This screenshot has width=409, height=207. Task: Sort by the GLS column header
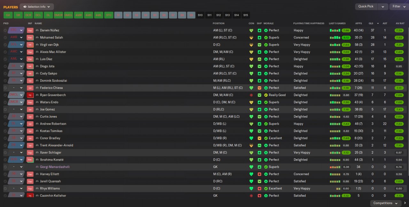click(x=371, y=23)
